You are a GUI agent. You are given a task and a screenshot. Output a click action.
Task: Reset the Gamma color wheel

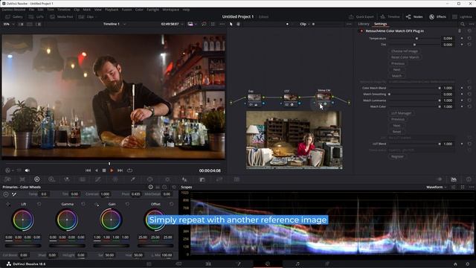point(83,204)
